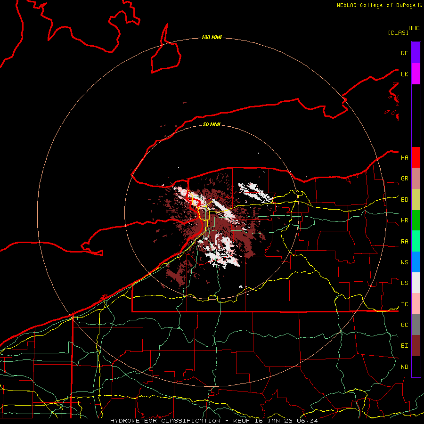Click the WS blue legend swatch
Viewport: 424px width, 424px height.
click(416, 262)
